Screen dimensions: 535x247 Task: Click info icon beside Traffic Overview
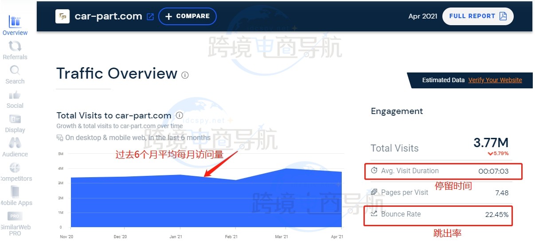(x=185, y=75)
